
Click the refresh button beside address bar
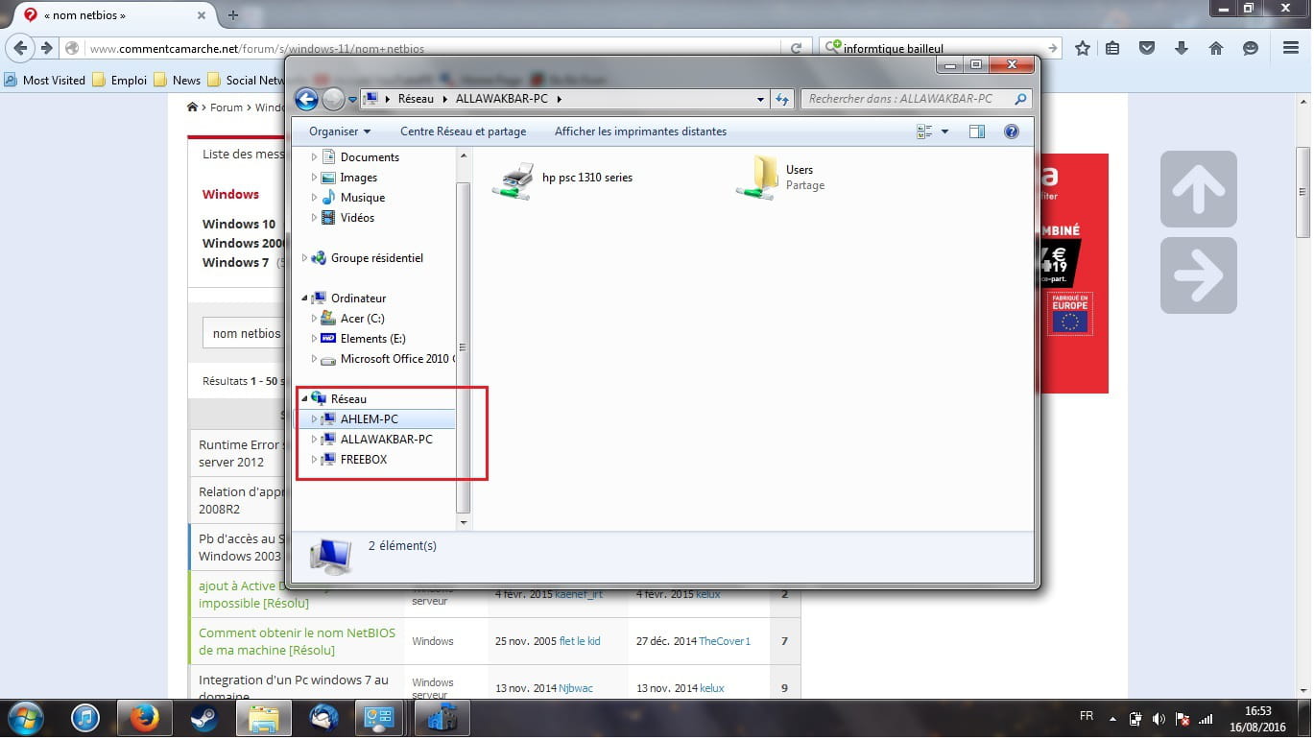point(782,99)
